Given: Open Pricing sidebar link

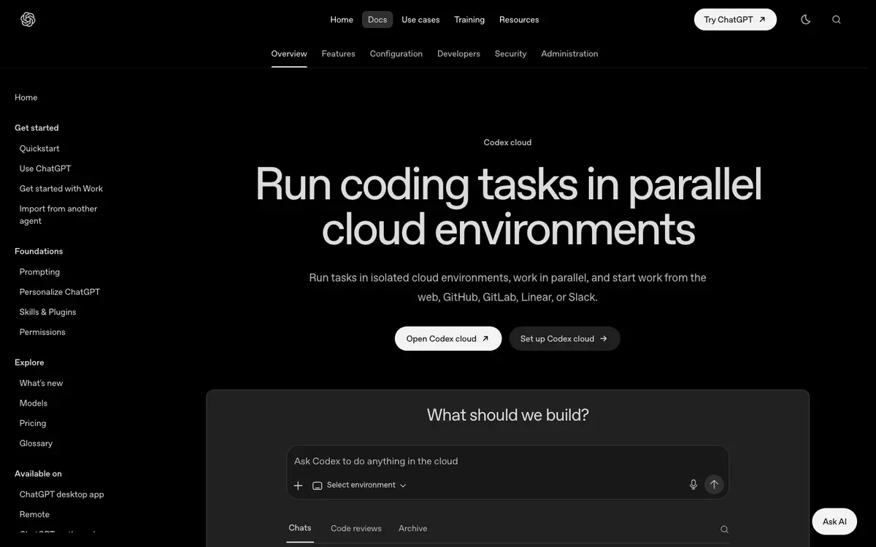Looking at the screenshot, I should 33,424.
